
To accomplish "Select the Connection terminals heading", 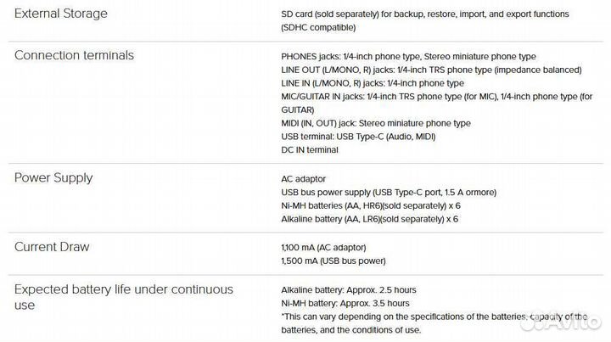I will click(x=75, y=55).
